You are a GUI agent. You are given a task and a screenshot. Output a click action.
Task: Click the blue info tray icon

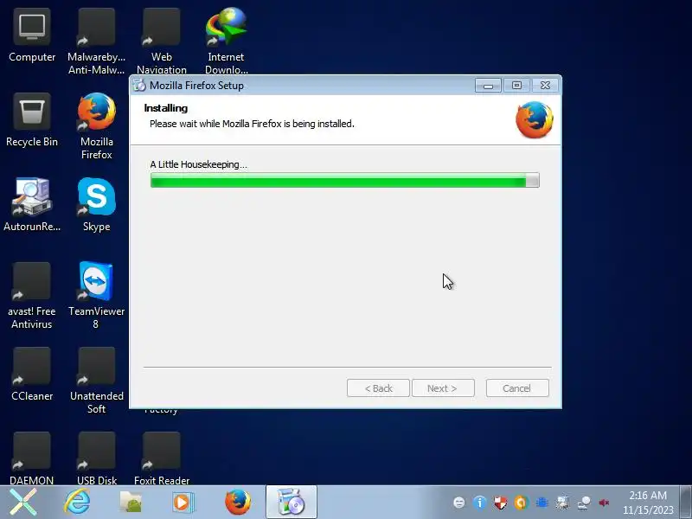click(479, 503)
